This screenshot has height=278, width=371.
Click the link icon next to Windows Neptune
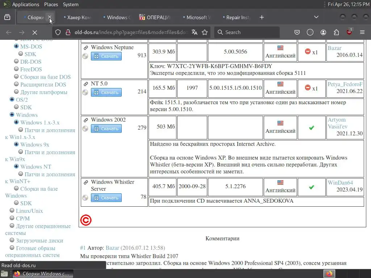tap(86, 48)
